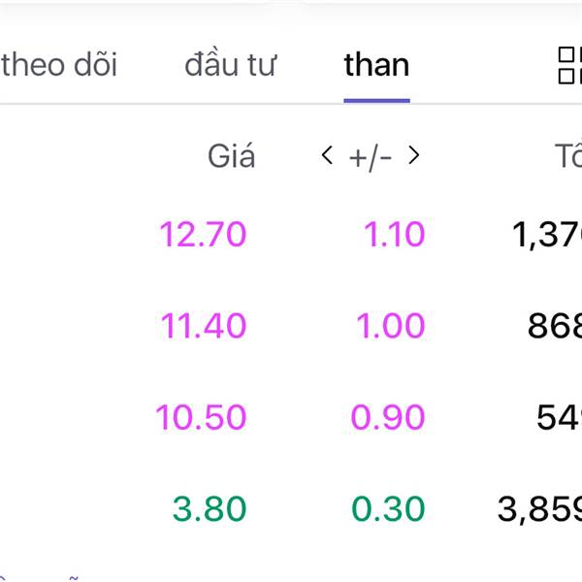
Task: Sort by the Giá column header
Action: [231, 156]
